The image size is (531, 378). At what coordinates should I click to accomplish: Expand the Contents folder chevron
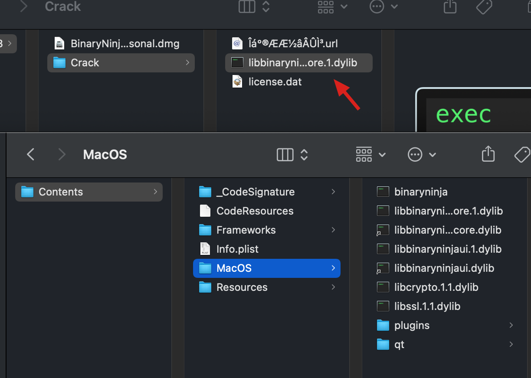(155, 192)
